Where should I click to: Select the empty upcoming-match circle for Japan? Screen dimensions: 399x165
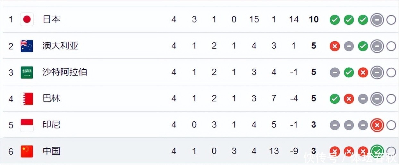point(391,20)
